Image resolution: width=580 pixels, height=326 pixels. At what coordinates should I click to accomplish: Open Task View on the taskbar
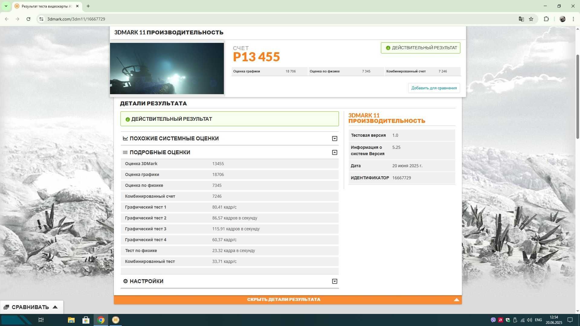[x=41, y=320]
